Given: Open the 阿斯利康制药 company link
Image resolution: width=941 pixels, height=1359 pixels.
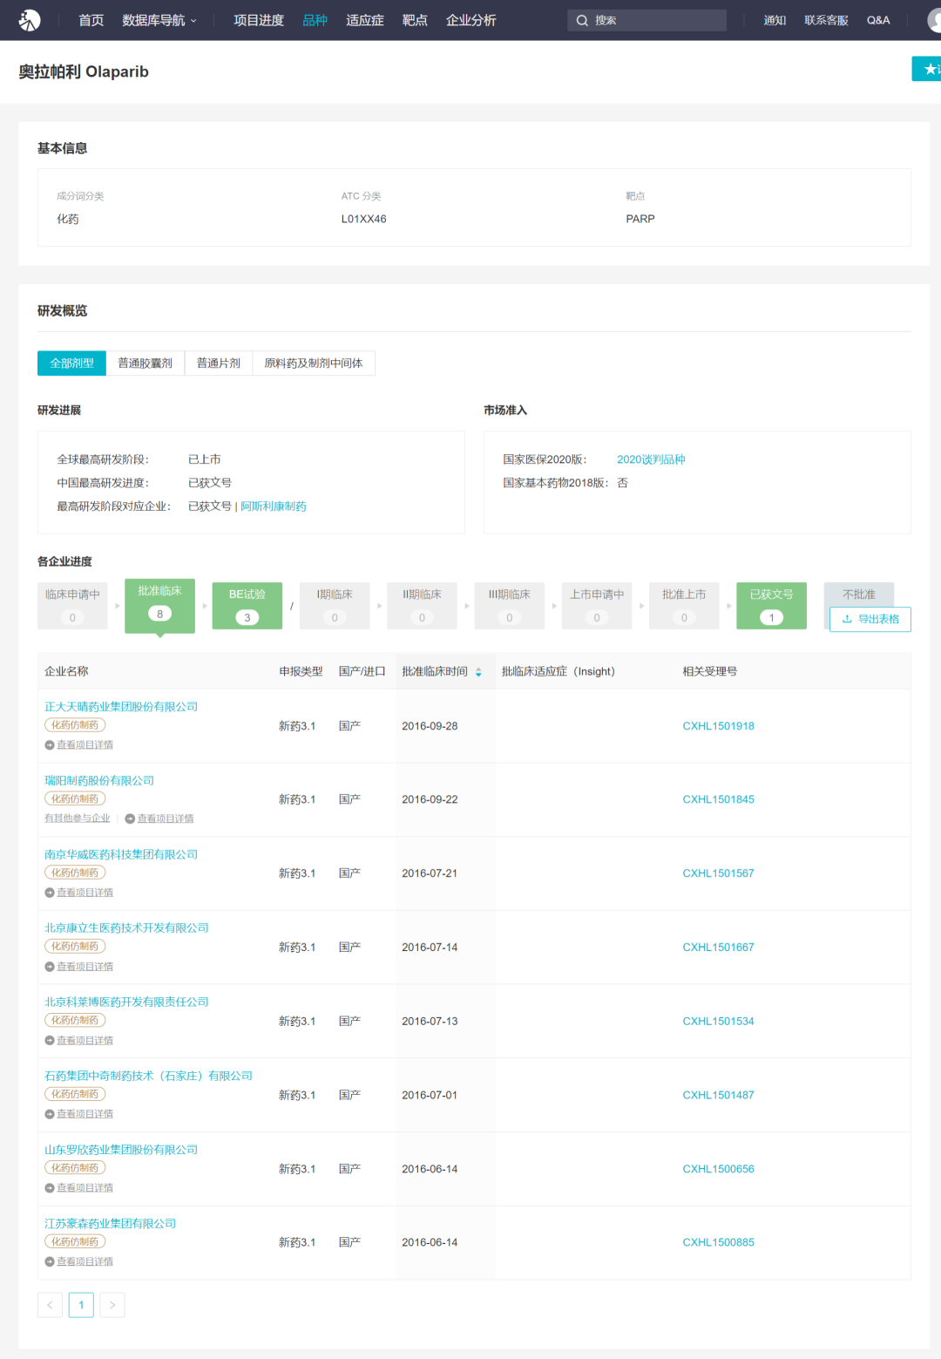Looking at the screenshot, I should (274, 506).
